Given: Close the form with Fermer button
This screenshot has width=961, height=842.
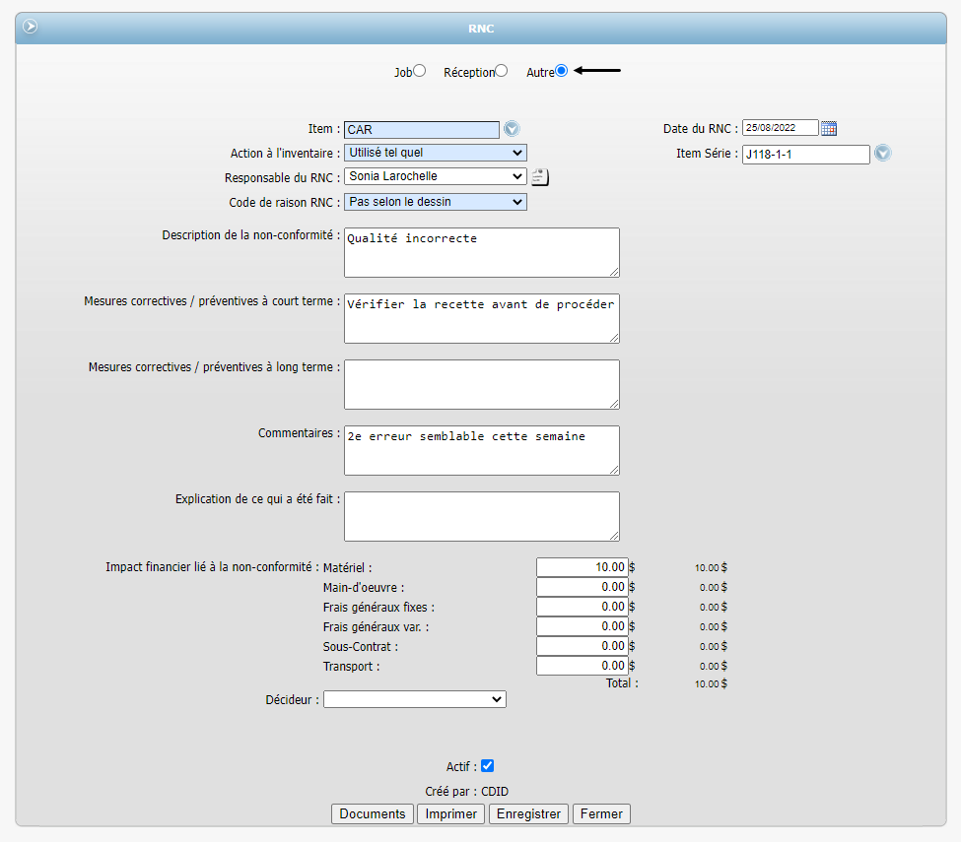Looking at the screenshot, I should [x=600, y=814].
